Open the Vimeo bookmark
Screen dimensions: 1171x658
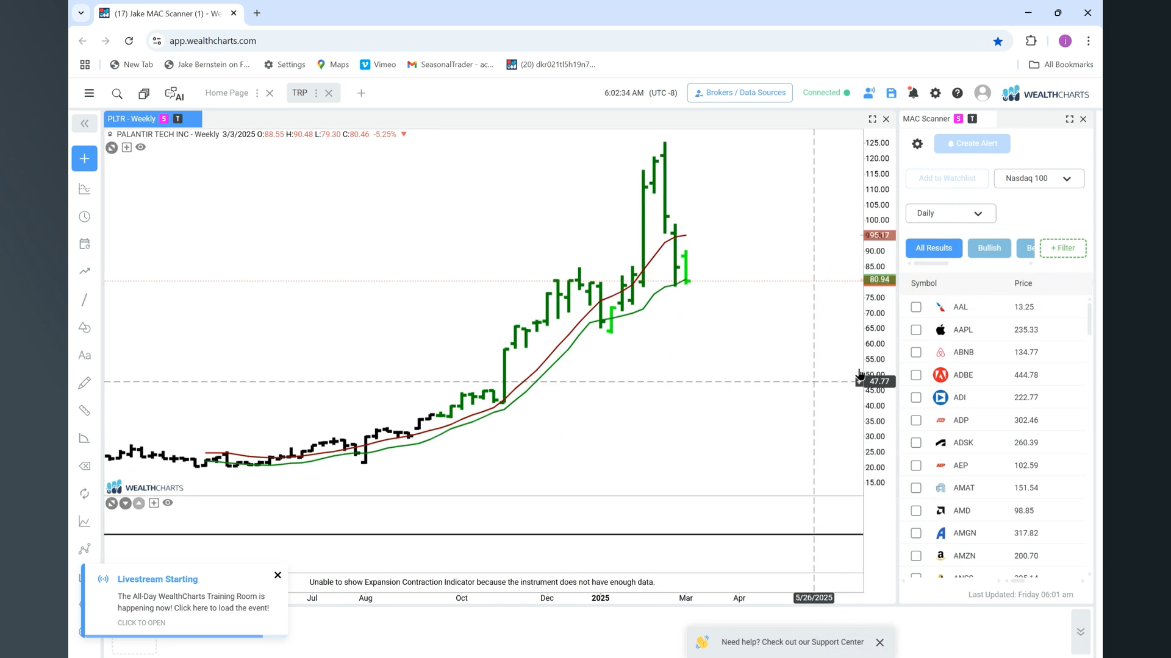tap(378, 65)
